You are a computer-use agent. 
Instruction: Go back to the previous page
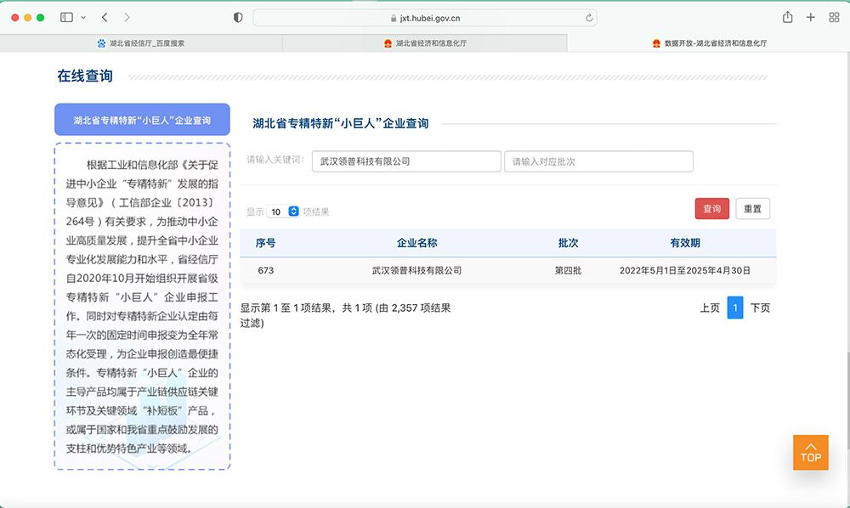[x=105, y=17]
